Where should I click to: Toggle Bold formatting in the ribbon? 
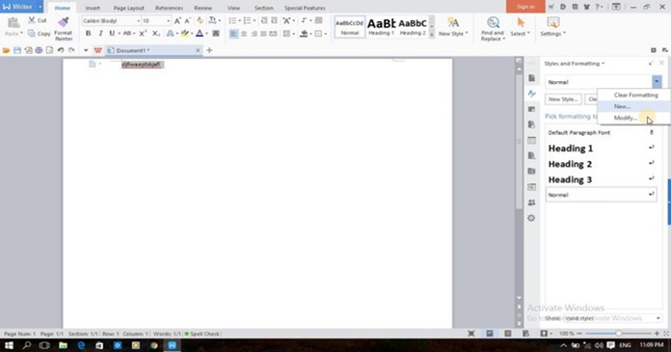88,34
